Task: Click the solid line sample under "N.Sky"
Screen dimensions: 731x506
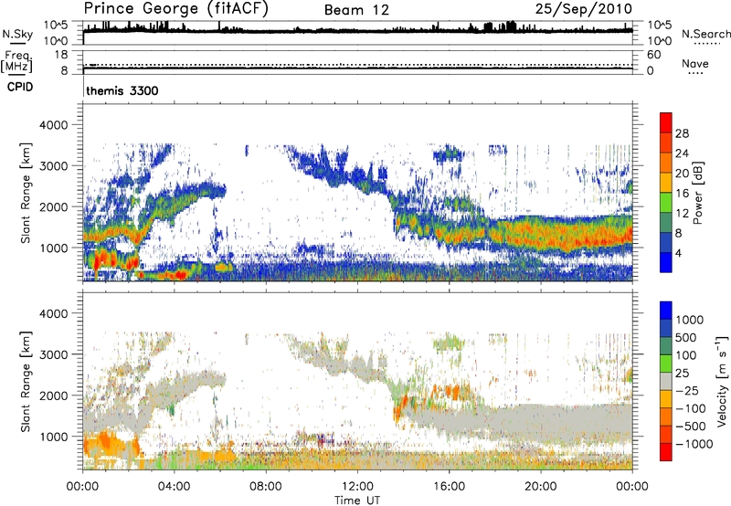Action: (x=18, y=43)
